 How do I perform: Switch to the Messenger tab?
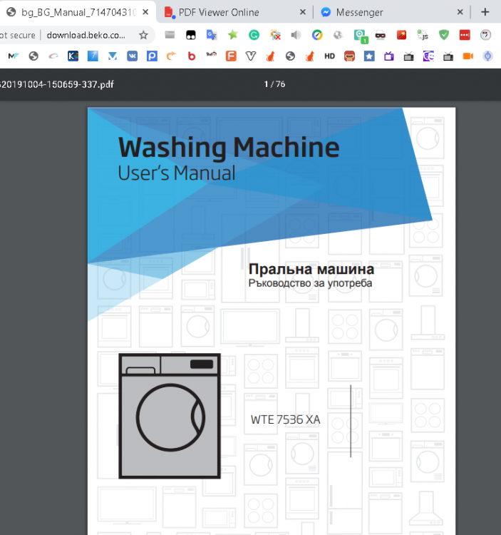tap(360, 12)
